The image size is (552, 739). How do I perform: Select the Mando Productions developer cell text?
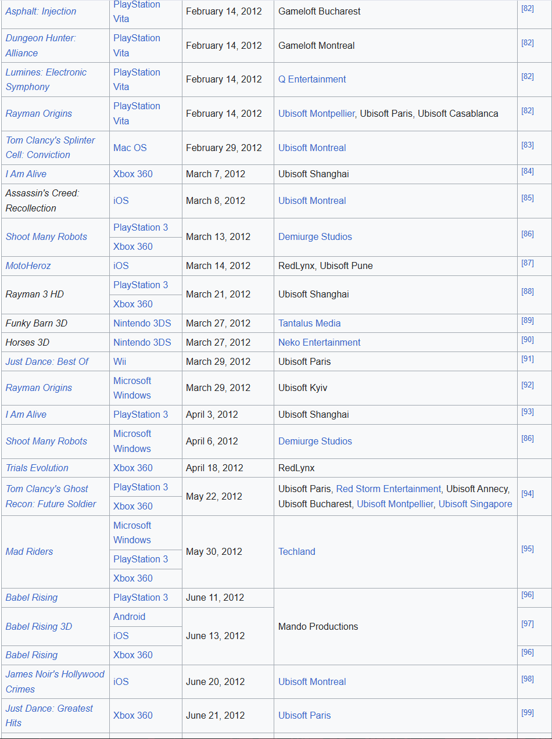click(x=318, y=626)
